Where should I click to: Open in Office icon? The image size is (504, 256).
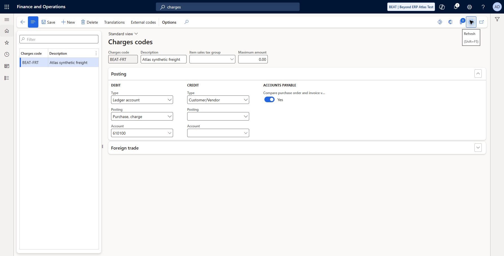450,22
